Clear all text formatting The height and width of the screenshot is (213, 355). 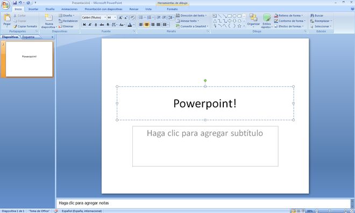point(133,17)
